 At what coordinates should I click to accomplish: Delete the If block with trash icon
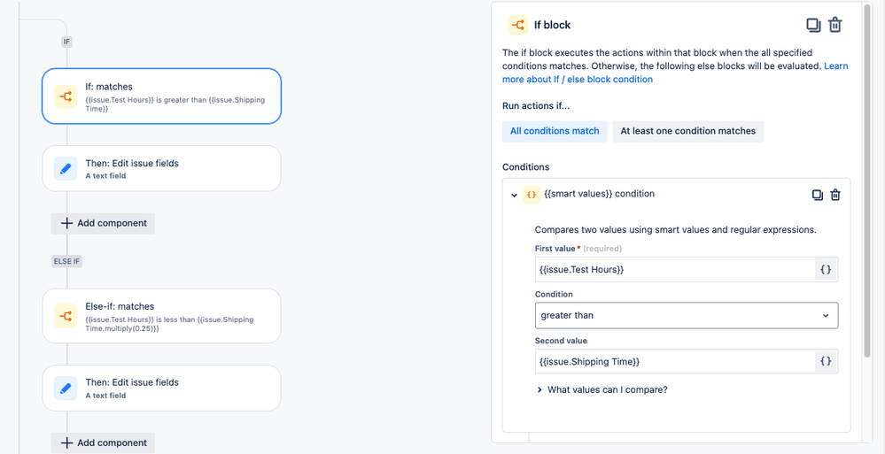(x=835, y=26)
